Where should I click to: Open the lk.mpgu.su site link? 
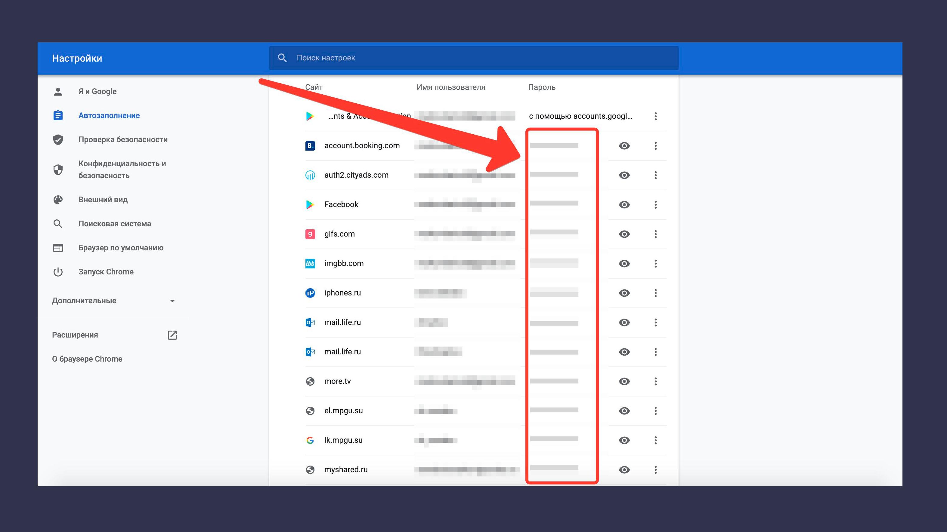[343, 440]
